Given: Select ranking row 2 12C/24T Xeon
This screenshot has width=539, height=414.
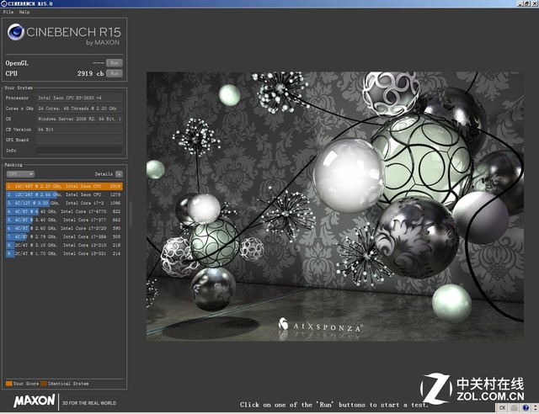Looking at the screenshot, I should 64,194.
